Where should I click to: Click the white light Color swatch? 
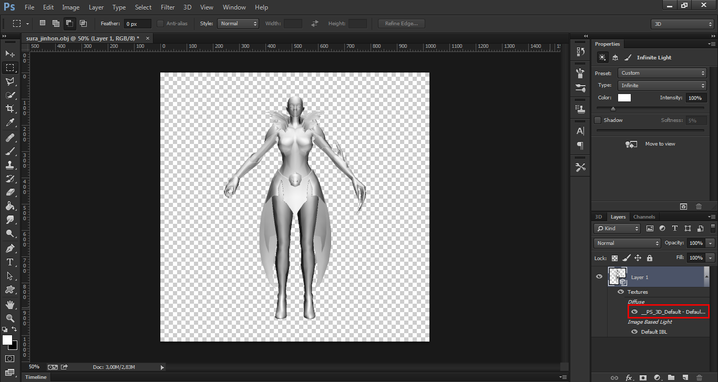coord(624,98)
